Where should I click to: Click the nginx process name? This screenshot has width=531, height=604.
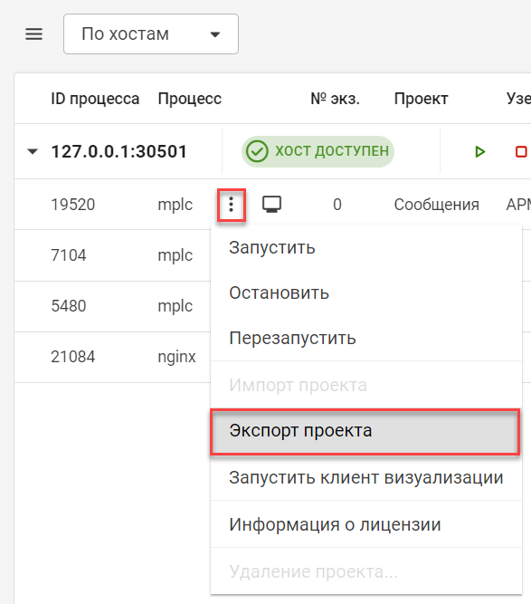pyautogui.click(x=176, y=358)
